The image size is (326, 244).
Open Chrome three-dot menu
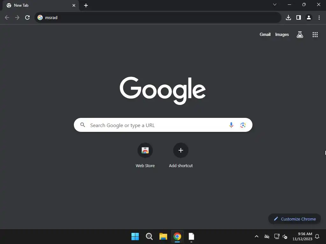pyautogui.click(x=319, y=18)
